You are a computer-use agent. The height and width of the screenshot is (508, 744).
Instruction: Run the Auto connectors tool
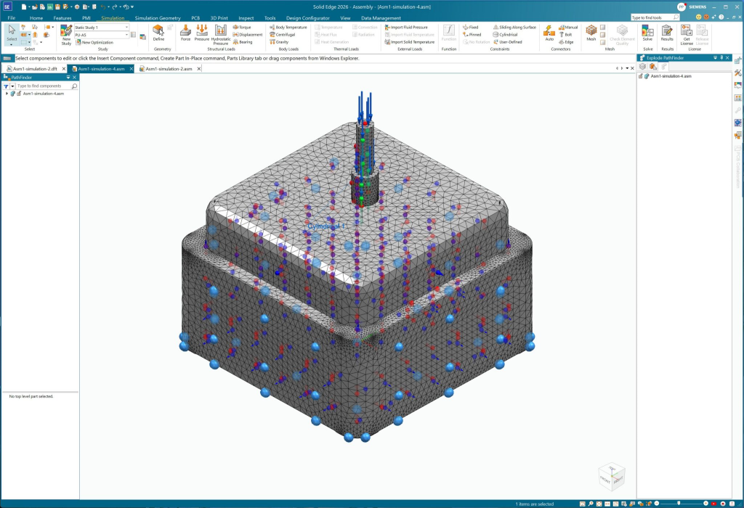click(x=549, y=33)
